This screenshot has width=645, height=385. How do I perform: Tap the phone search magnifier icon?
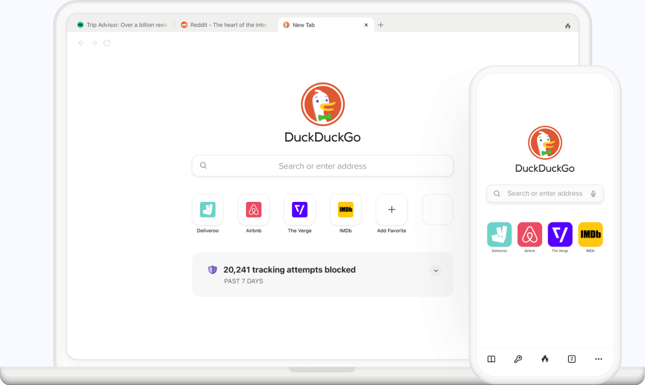[497, 193]
